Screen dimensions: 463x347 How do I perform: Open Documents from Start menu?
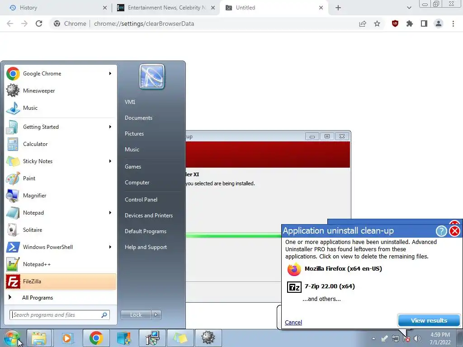pos(138,118)
